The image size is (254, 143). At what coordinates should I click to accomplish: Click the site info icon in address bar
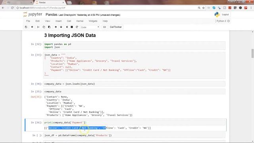coord(17,8)
